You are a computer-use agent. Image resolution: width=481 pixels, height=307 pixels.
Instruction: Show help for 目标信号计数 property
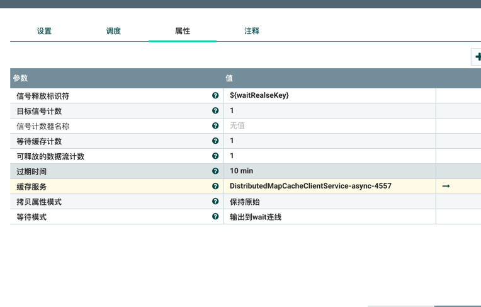(x=215, y=111)
